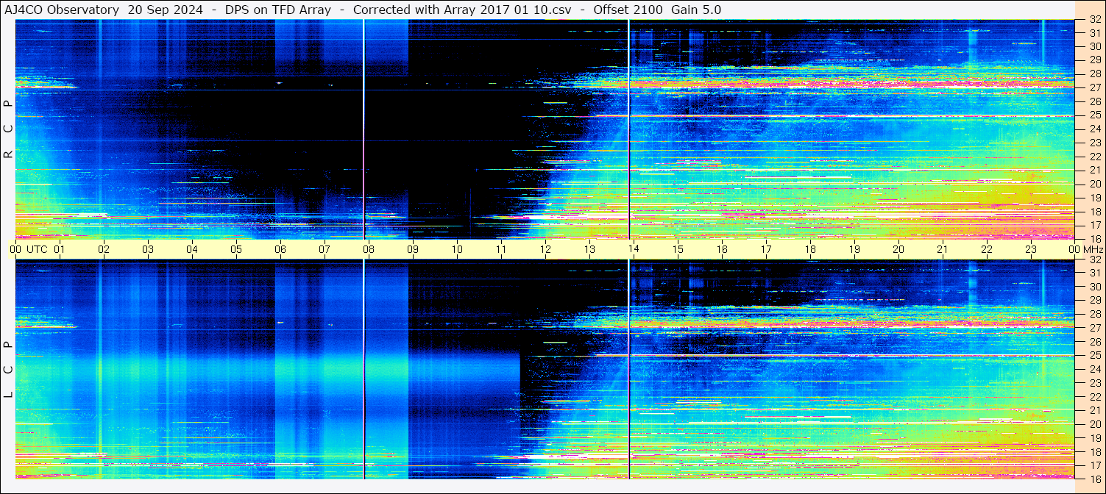Click the 14 hour mark on UTC axis
Viewport: 1106px width, 494px height.
(x=634, y=249)
